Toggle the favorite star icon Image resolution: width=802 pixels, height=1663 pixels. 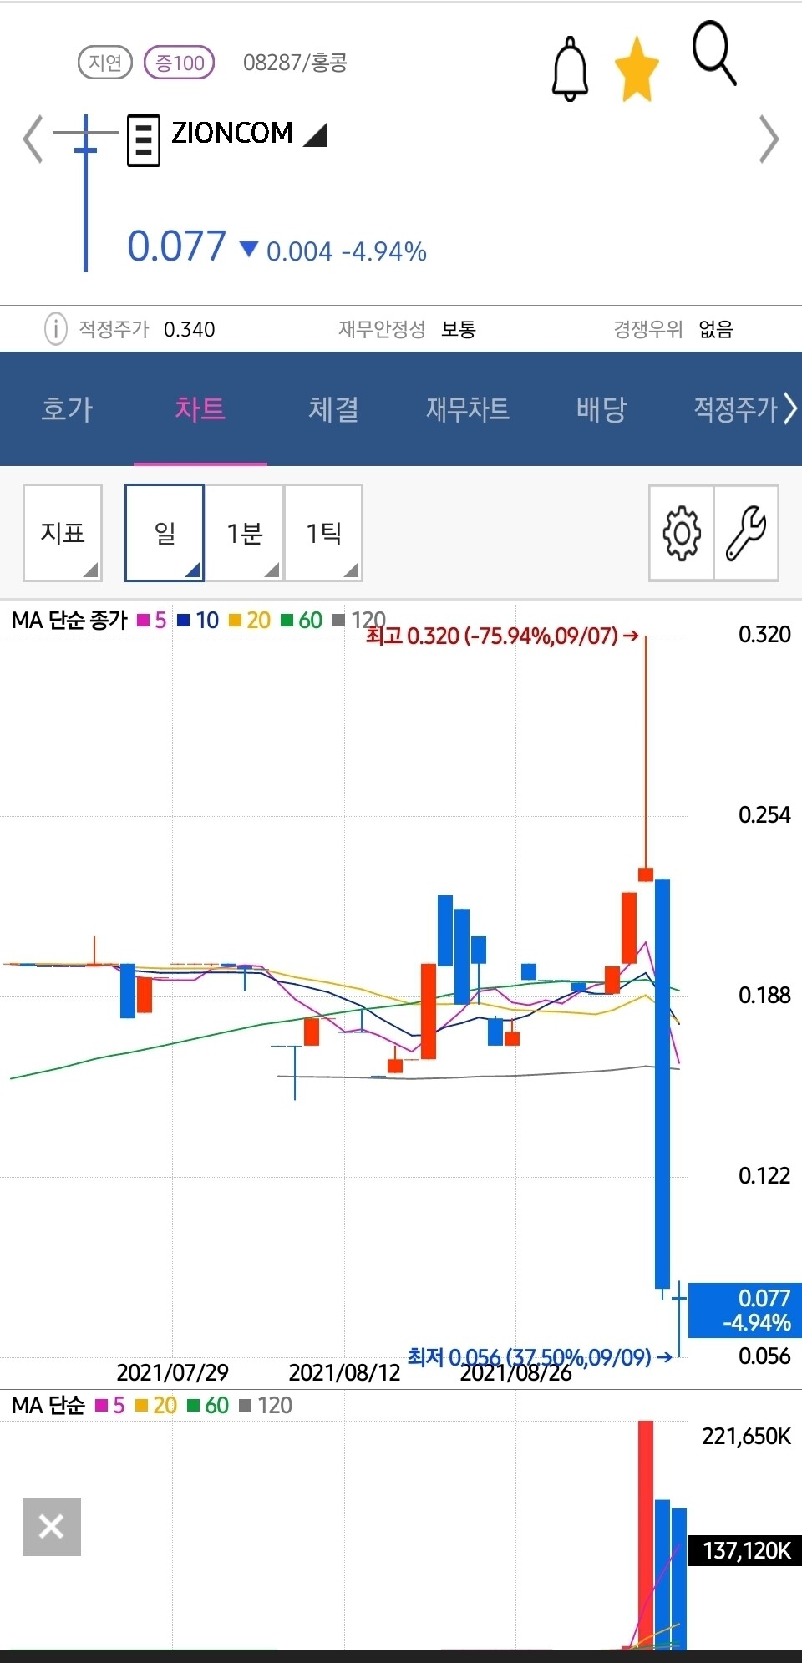tap(637, 69)
